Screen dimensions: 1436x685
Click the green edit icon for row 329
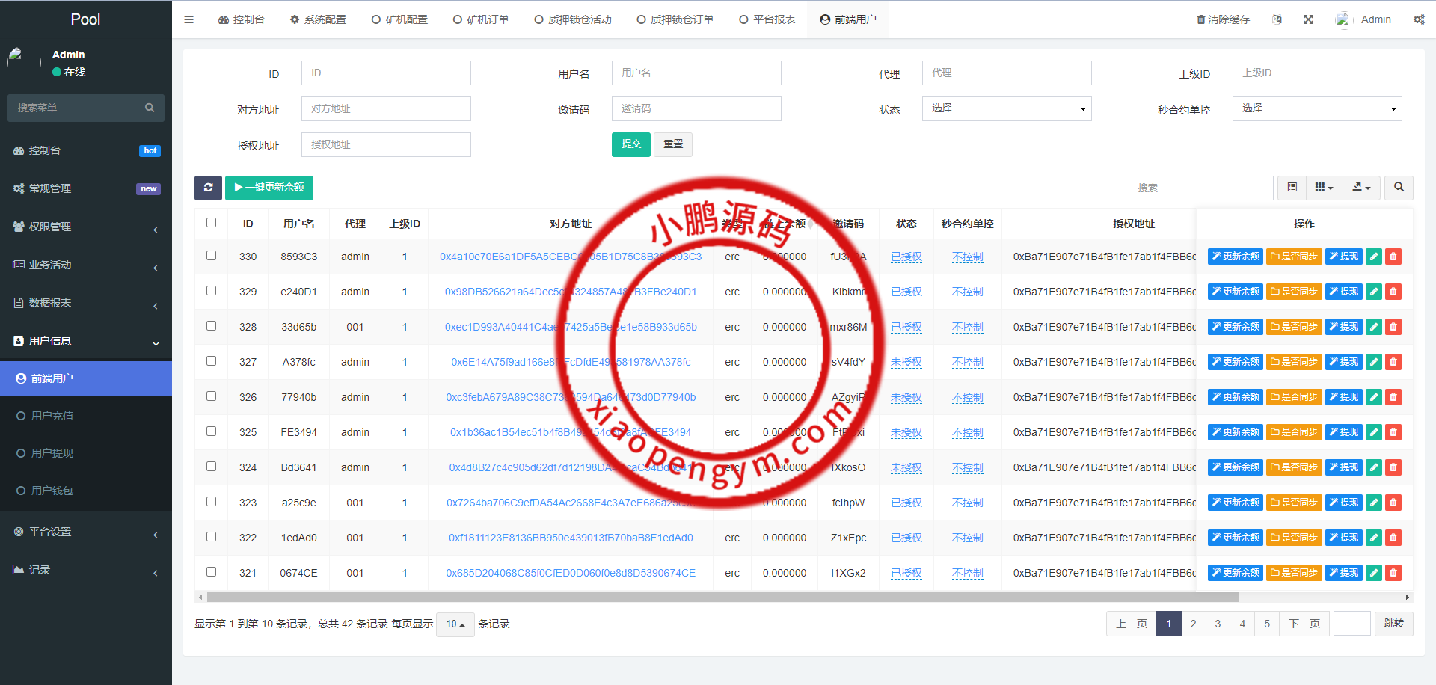click(1373, 292)
